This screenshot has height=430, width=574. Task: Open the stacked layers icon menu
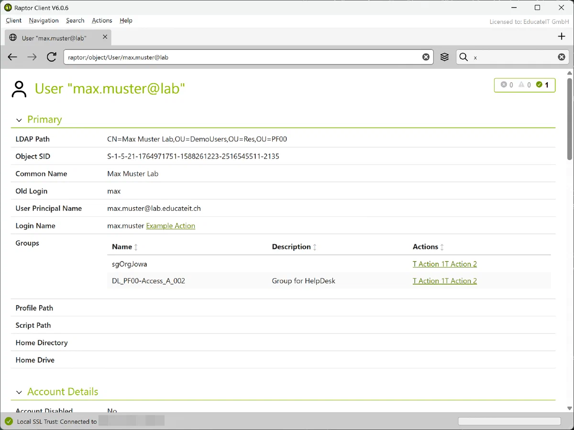click(x=445, y=57)
